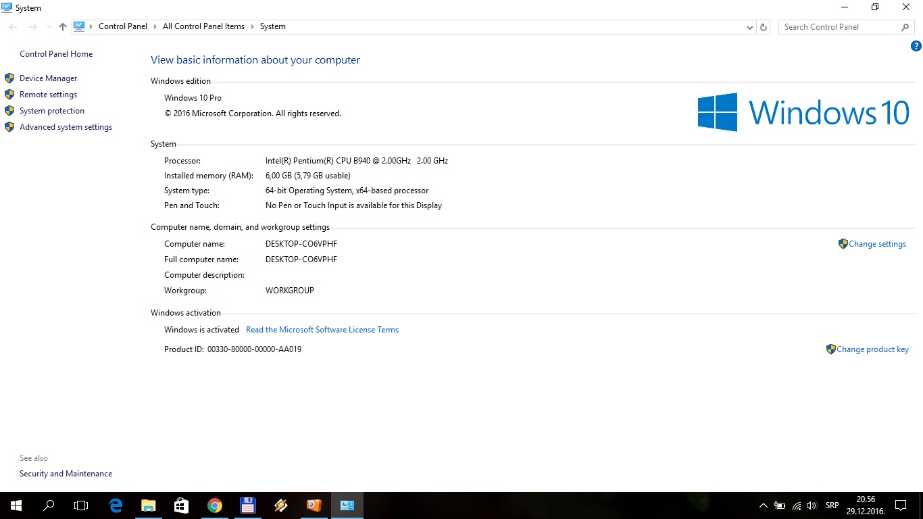Expand the chevron before Control Panel breadcrumb
This screenshot has width=923, height=519.
pos(92,27)
